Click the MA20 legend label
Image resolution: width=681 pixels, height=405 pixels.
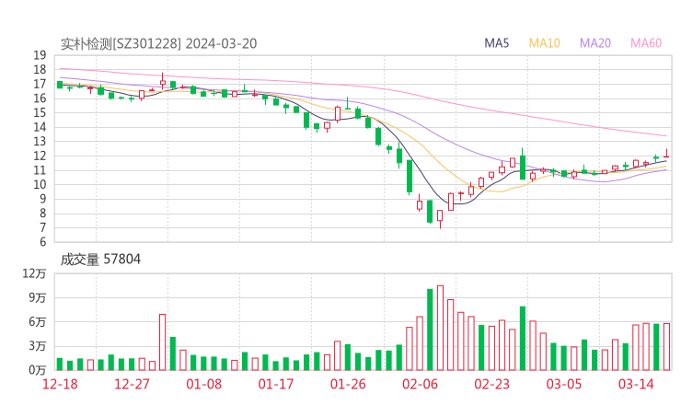click(595, 43)
